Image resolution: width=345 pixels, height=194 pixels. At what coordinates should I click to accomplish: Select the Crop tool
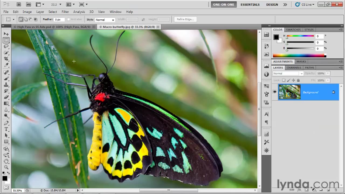pos(6,59)
